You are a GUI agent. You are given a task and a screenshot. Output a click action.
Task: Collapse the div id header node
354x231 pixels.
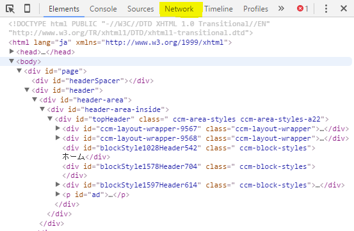27,90
